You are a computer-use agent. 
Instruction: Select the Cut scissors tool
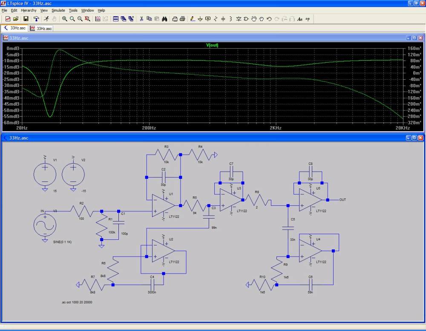click(x=141, y=19)
